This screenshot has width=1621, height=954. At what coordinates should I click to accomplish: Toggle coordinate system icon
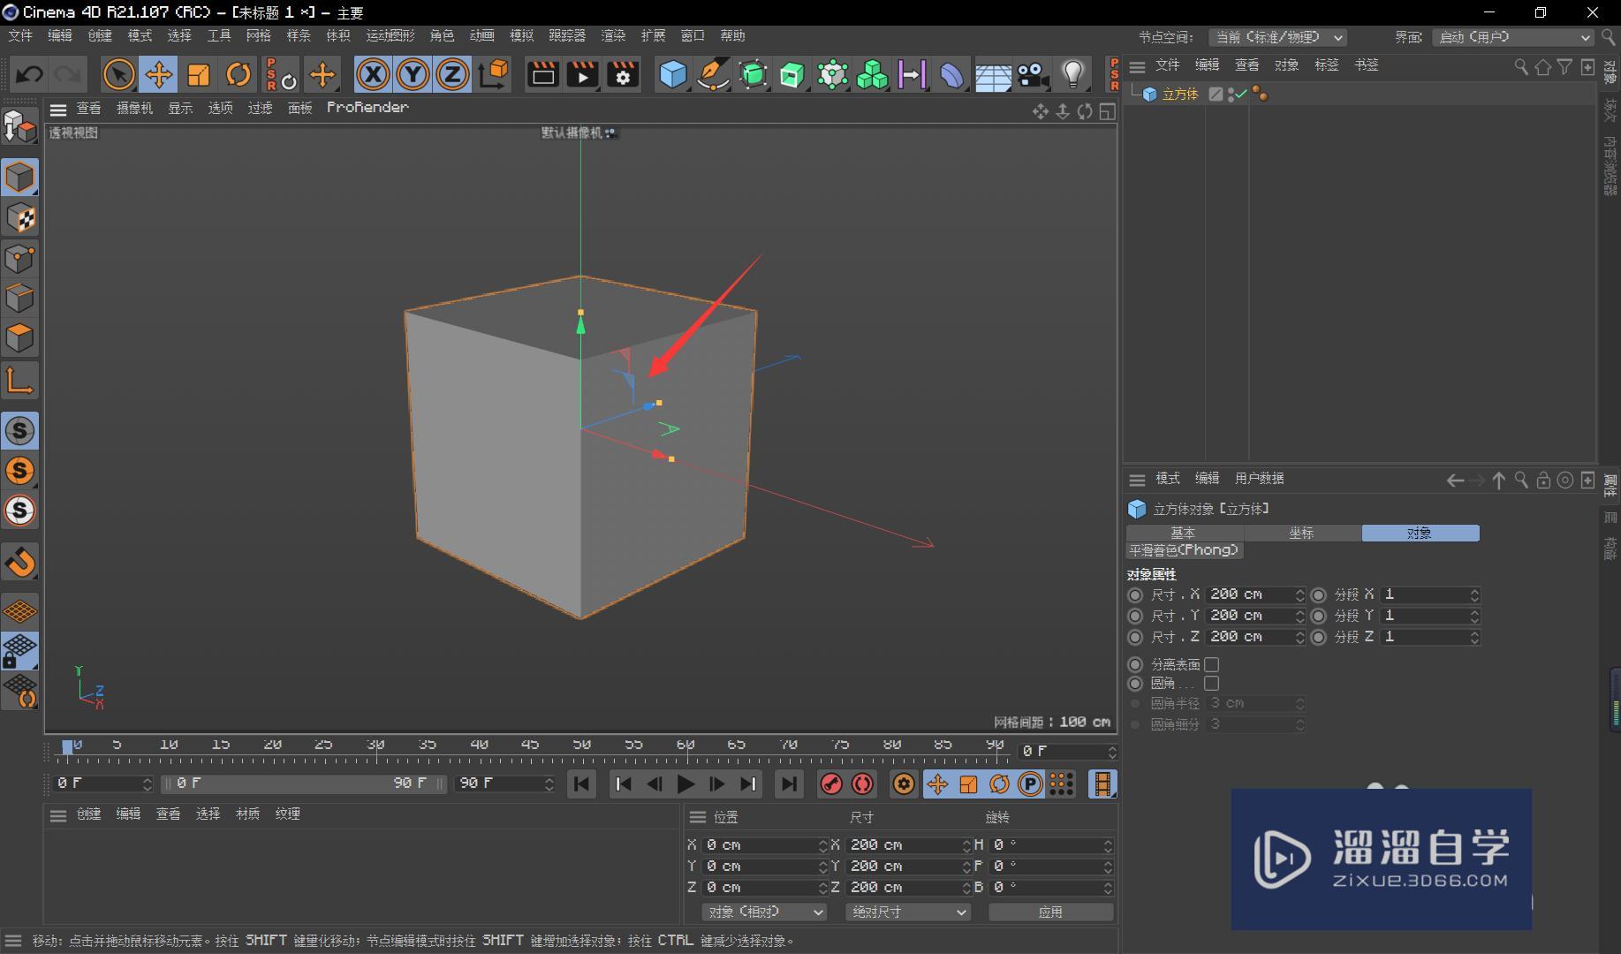click(x=494, y=75)
